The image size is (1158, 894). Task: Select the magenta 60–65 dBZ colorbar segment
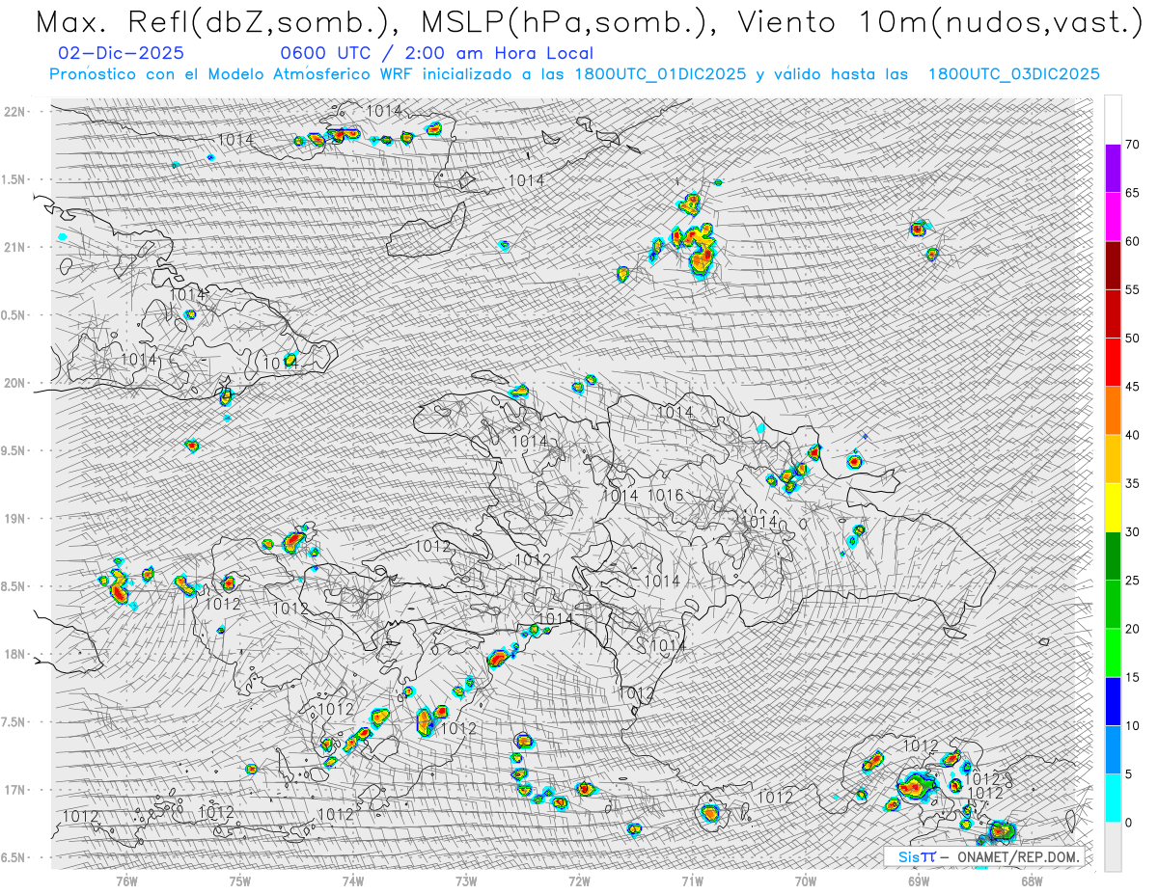tap(1113, 217)
